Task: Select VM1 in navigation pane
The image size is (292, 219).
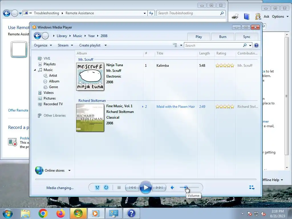Action: pos(47,58)
